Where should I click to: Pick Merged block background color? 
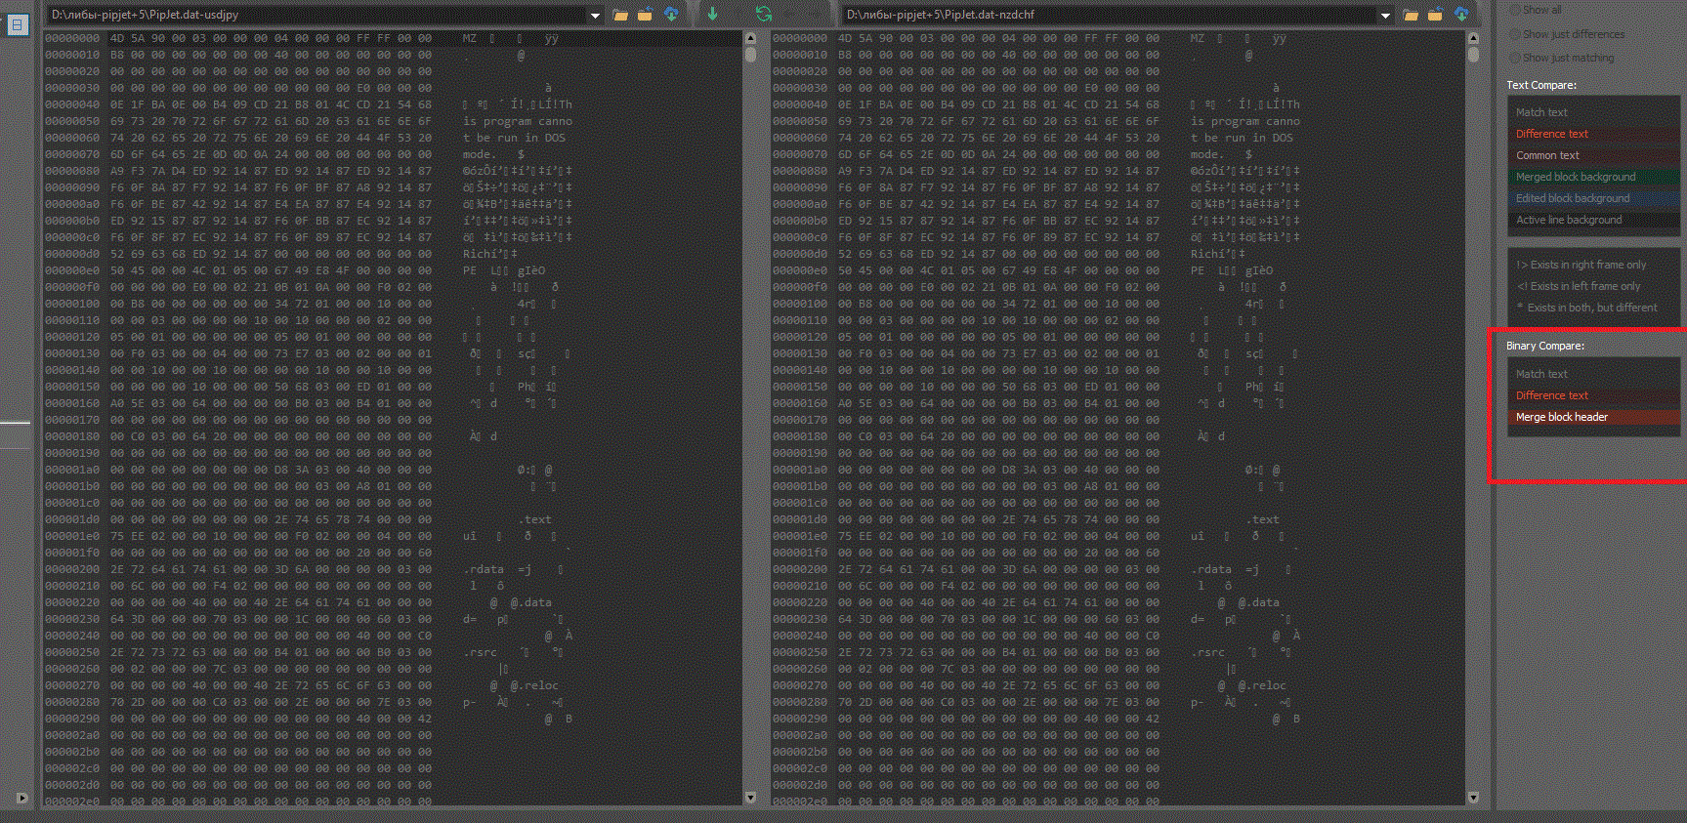point(1592,177)
